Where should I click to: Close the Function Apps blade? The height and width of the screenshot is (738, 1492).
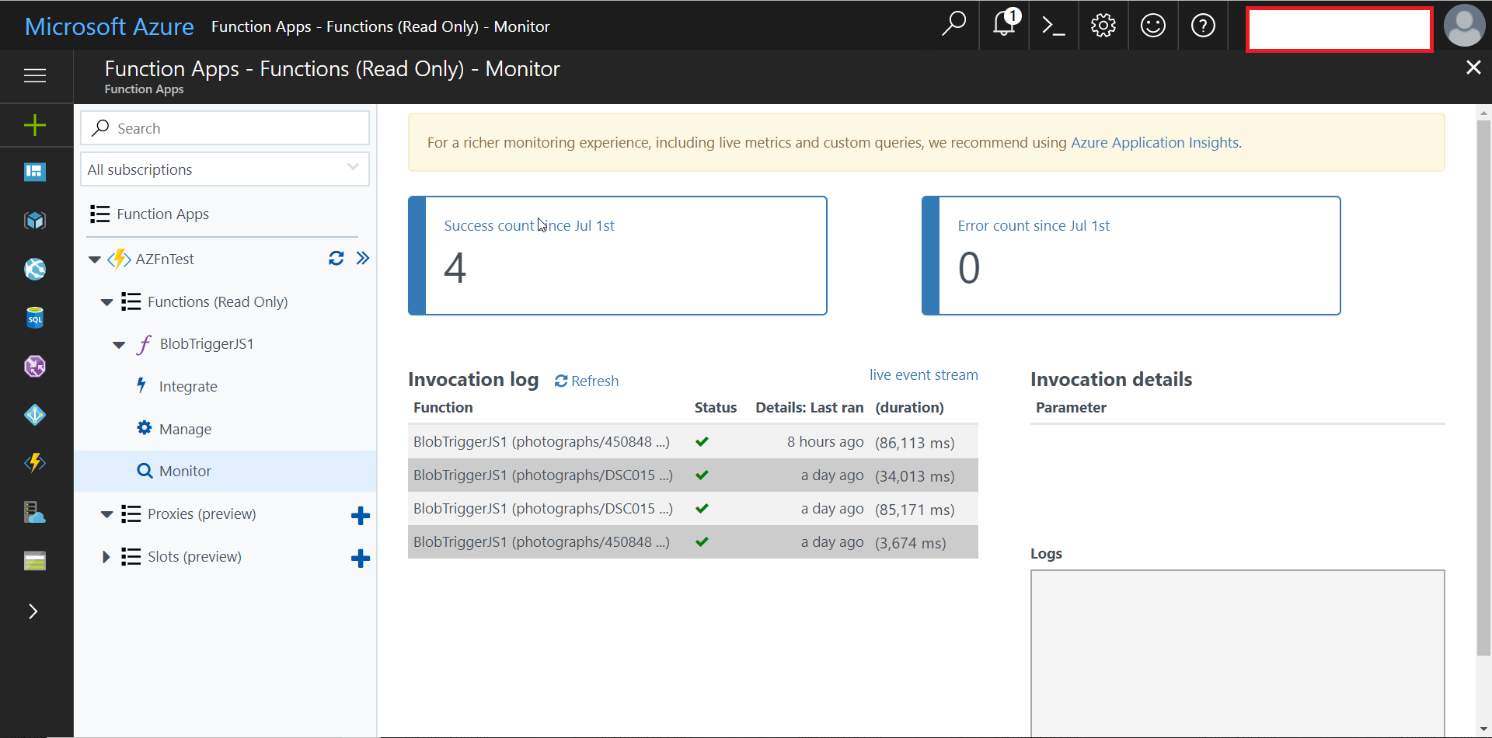click(1473, 68)
